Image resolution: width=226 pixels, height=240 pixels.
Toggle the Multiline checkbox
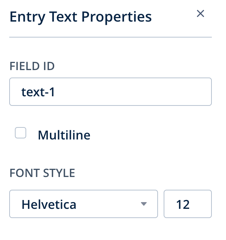pos(21,133)
